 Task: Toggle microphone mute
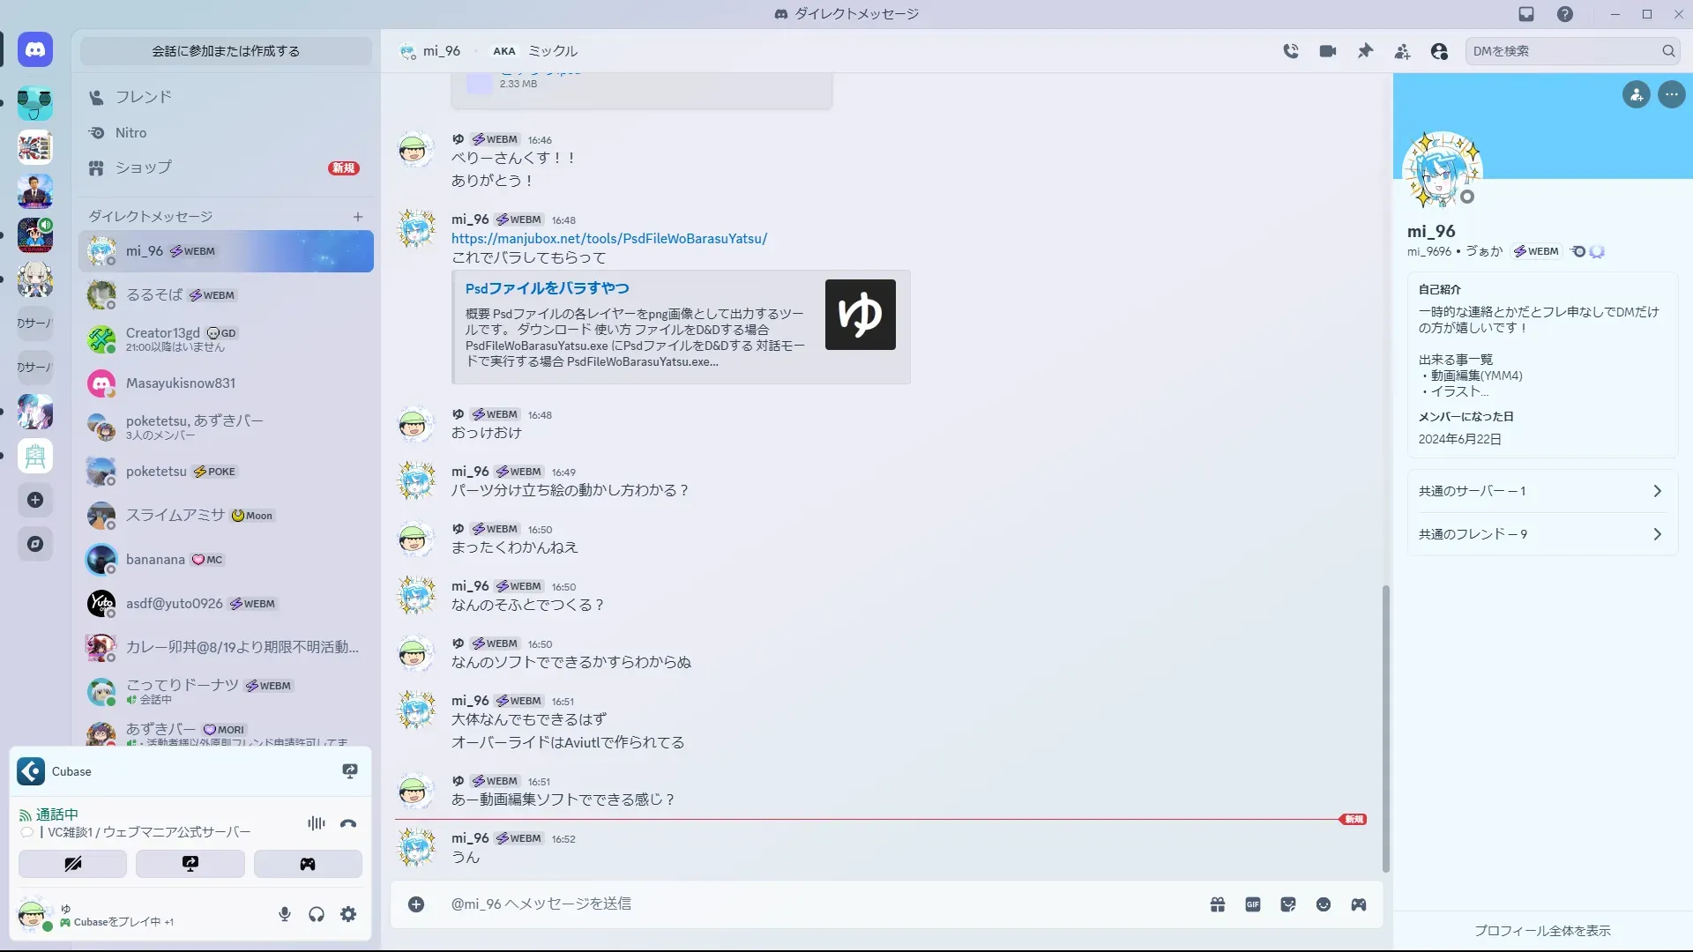pyautogui.click(x=285, y=914)
